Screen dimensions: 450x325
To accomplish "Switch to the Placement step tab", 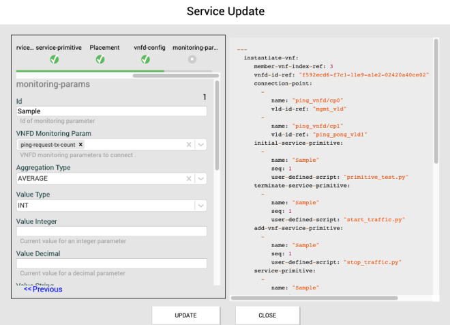I will pyautogui.click(x=104, y=48).
